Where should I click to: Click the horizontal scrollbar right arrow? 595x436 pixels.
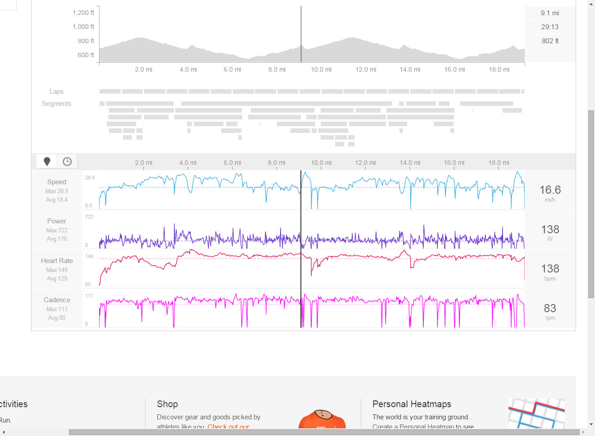[584, 432]
